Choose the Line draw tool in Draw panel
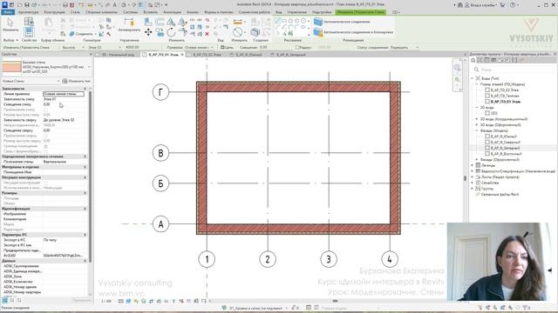 [x=277, y=21]
